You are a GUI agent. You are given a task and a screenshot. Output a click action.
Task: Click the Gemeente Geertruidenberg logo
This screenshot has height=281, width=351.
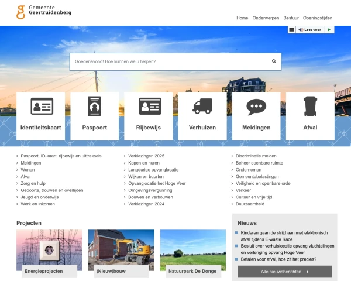pos(44,11)
